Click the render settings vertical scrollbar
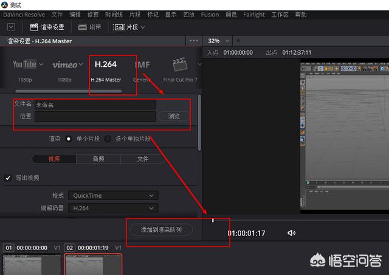This screenshot has height=275, width=389. [199, 123]
